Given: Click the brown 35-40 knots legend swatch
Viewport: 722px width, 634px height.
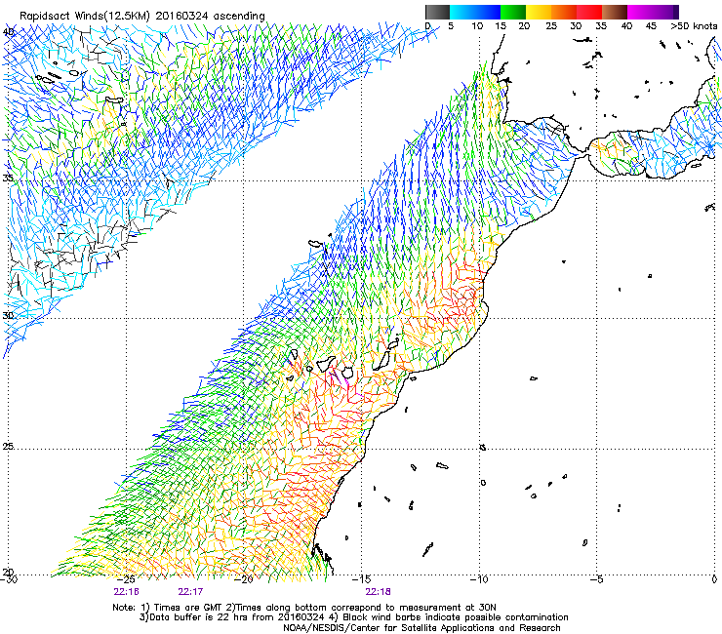Looking at the screenshot, I should (x=615, y=12).
